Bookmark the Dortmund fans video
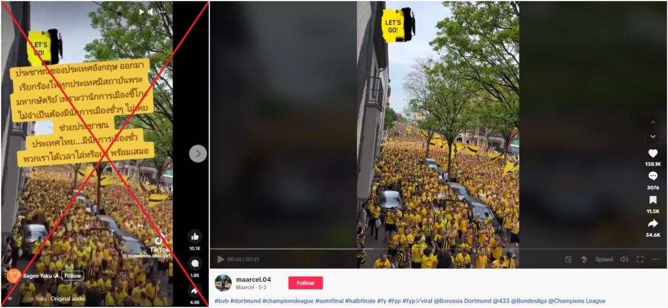 653,200
